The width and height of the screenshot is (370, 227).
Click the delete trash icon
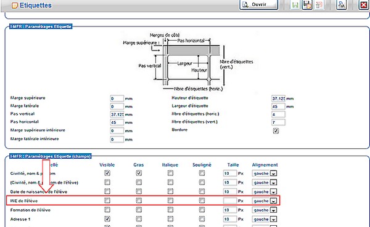pos(319,5)
